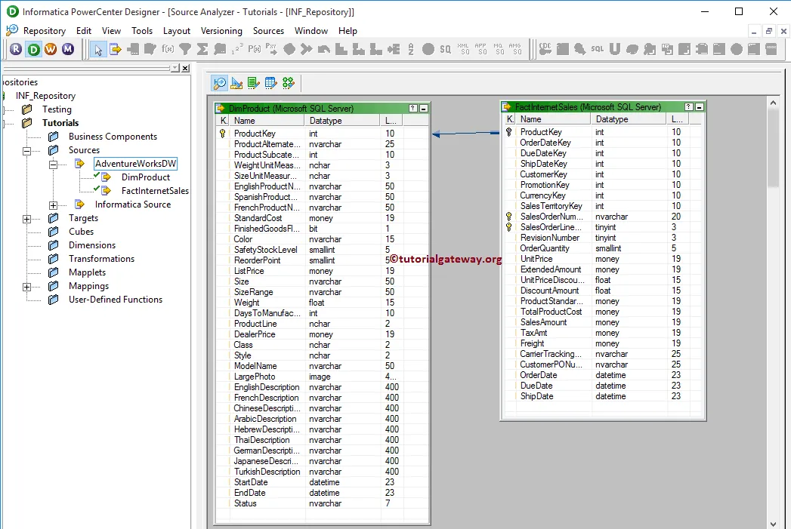Click the workspace scrollbar down arrow

coord(773,524)
